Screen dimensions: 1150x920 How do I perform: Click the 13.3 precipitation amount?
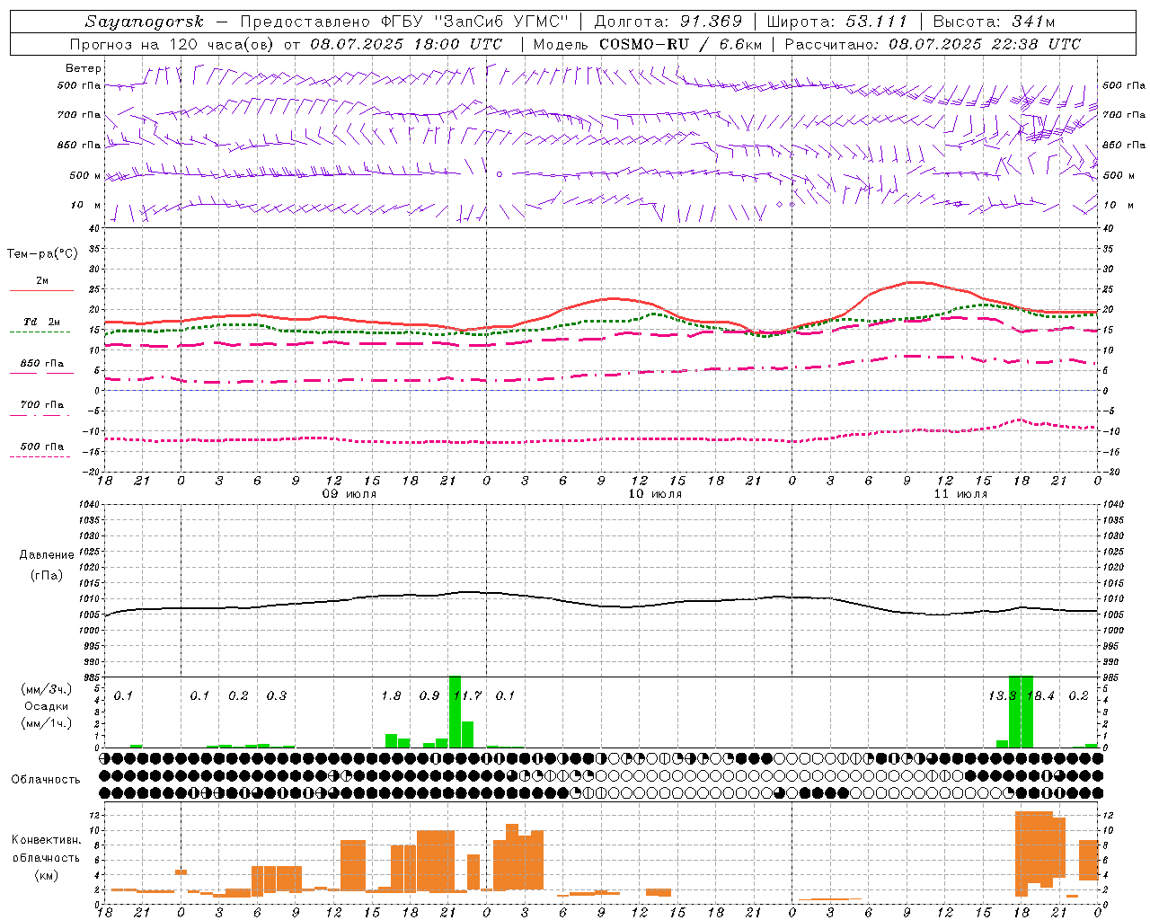(x=1002, y=695)
